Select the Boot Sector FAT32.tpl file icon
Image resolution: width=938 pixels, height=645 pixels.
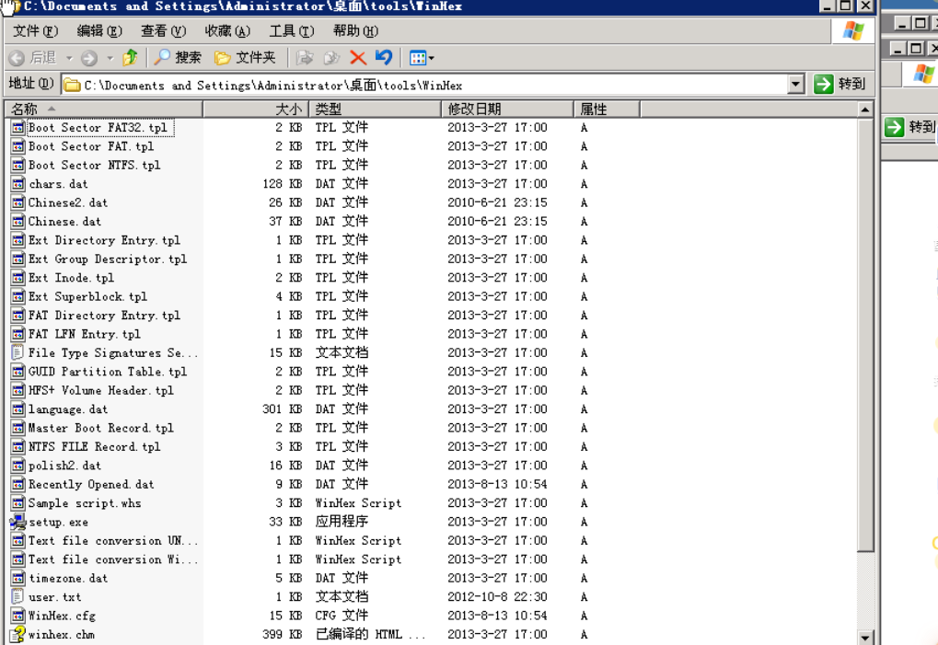[18, 127]
